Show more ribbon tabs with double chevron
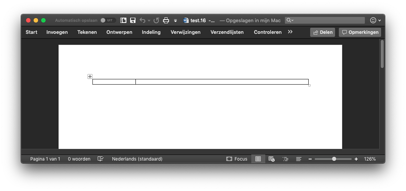The width and height of the screenshot is (406, 191). point(290,32)
